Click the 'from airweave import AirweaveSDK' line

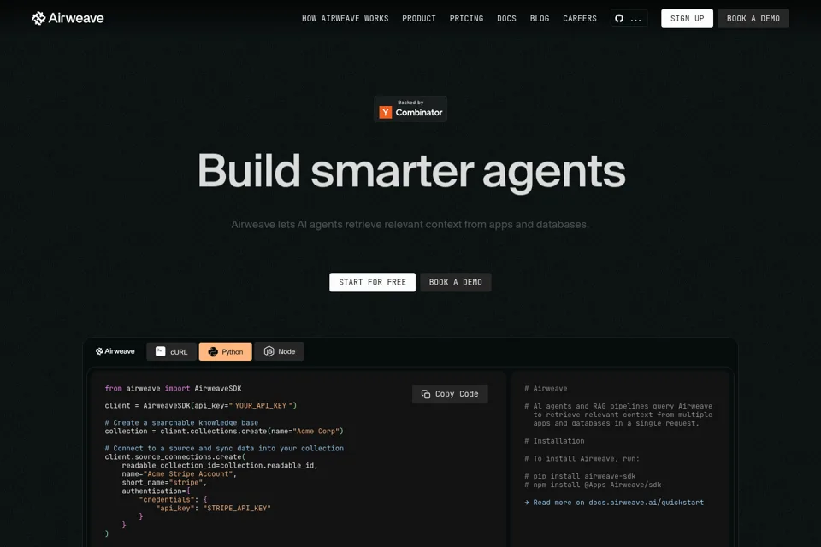pyautogui.click(x=173, y=388)
